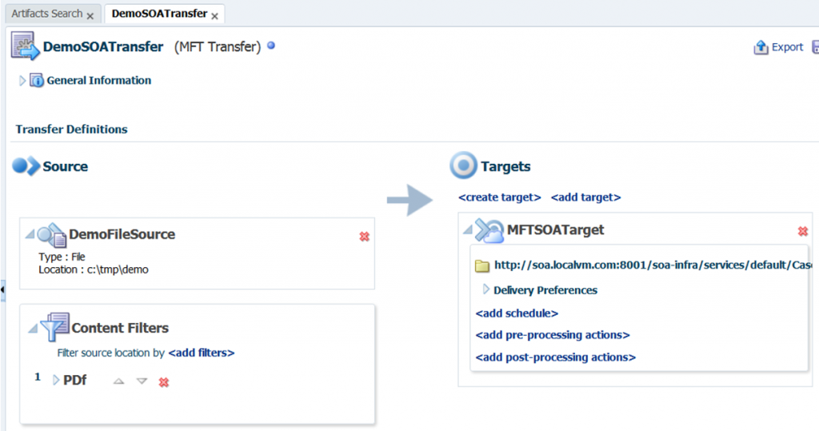Collapse the DemoFileSource panel

30,233
